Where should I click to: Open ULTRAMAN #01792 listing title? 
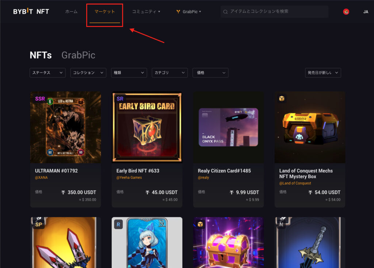56,171
